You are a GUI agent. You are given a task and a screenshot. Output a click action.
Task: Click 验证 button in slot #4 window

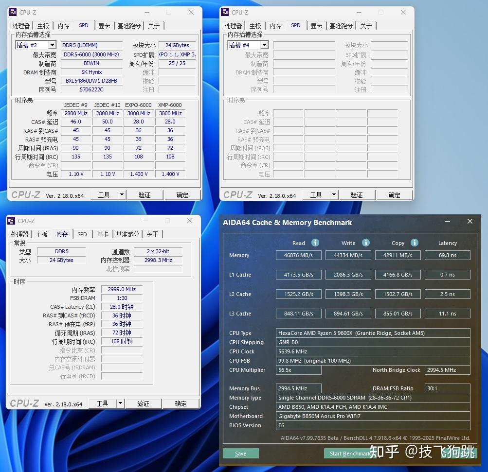pos(357,195)
